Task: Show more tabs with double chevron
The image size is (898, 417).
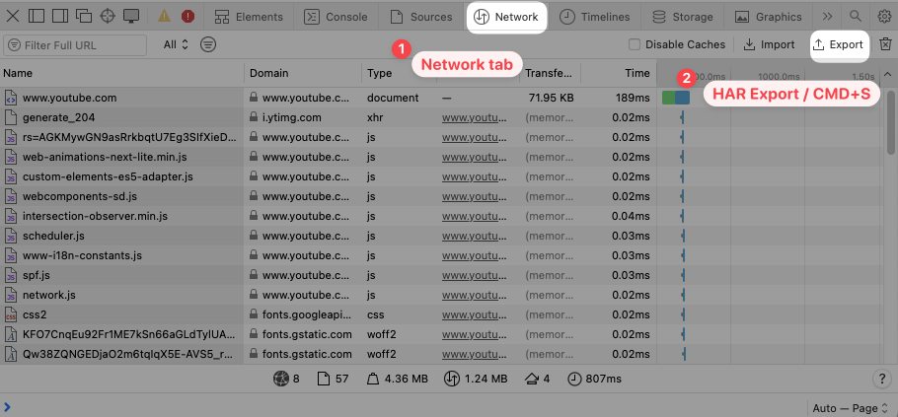Action: [x=827, y=17]
